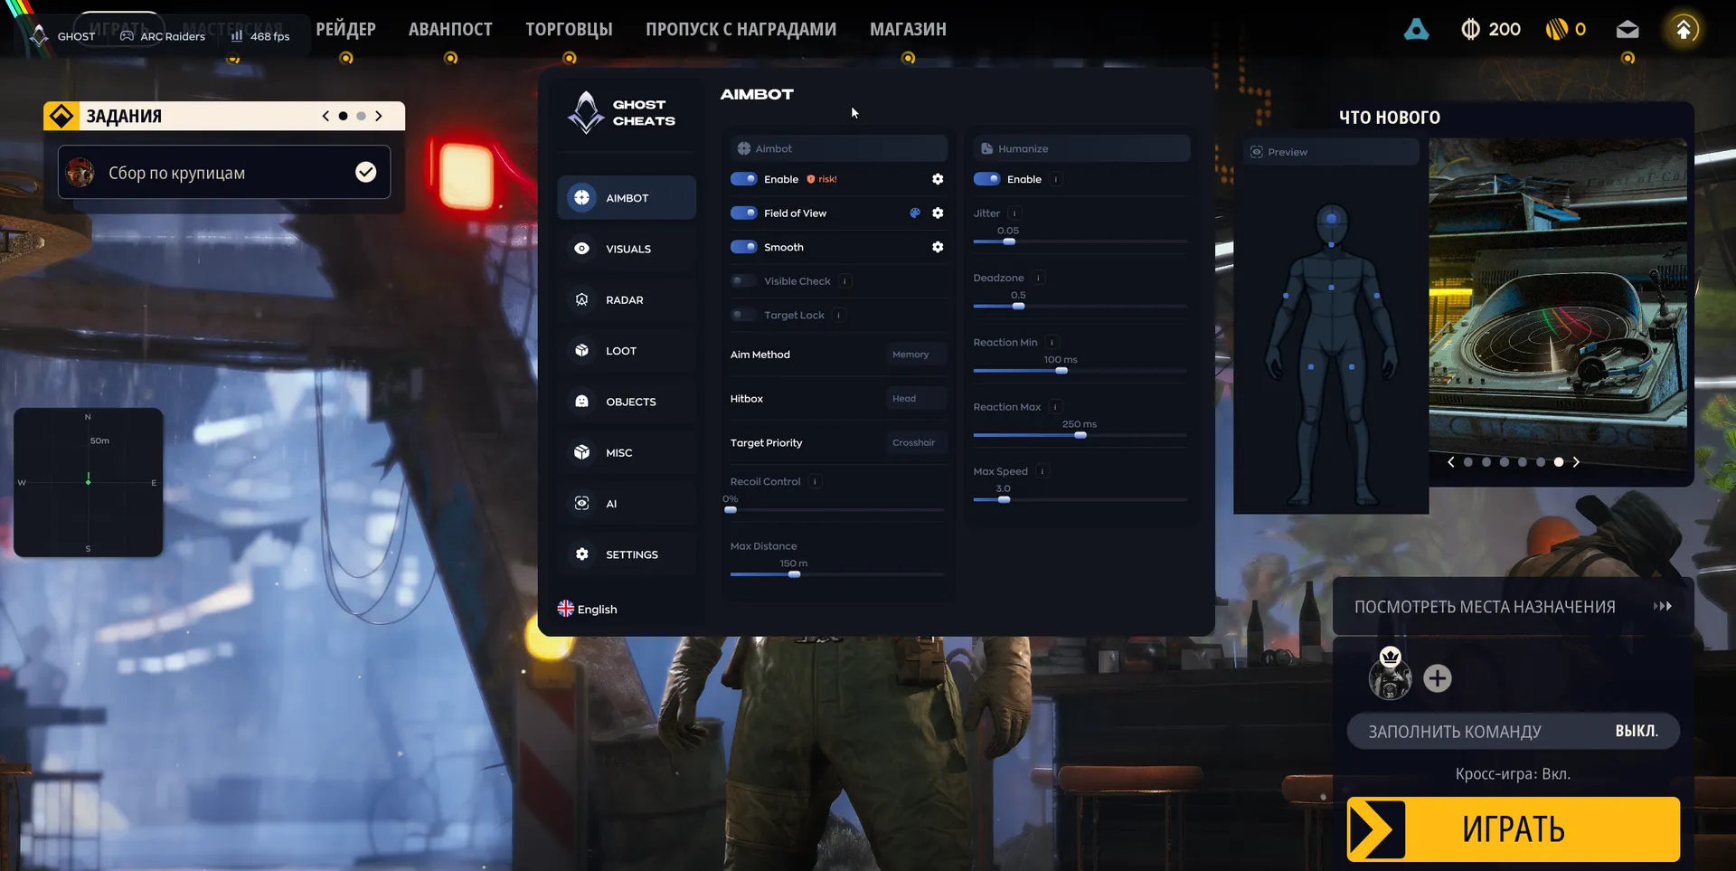The image size is (1736, 871).
Task: Toggle Humanize Enable switch
Action: [987, 179]
